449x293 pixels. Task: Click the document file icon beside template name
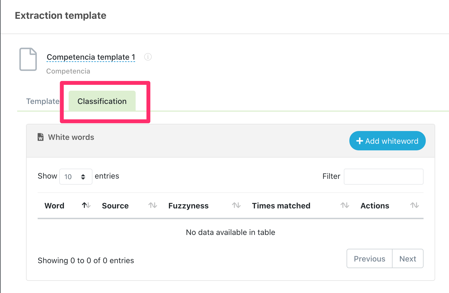click(x=28, y=59)
